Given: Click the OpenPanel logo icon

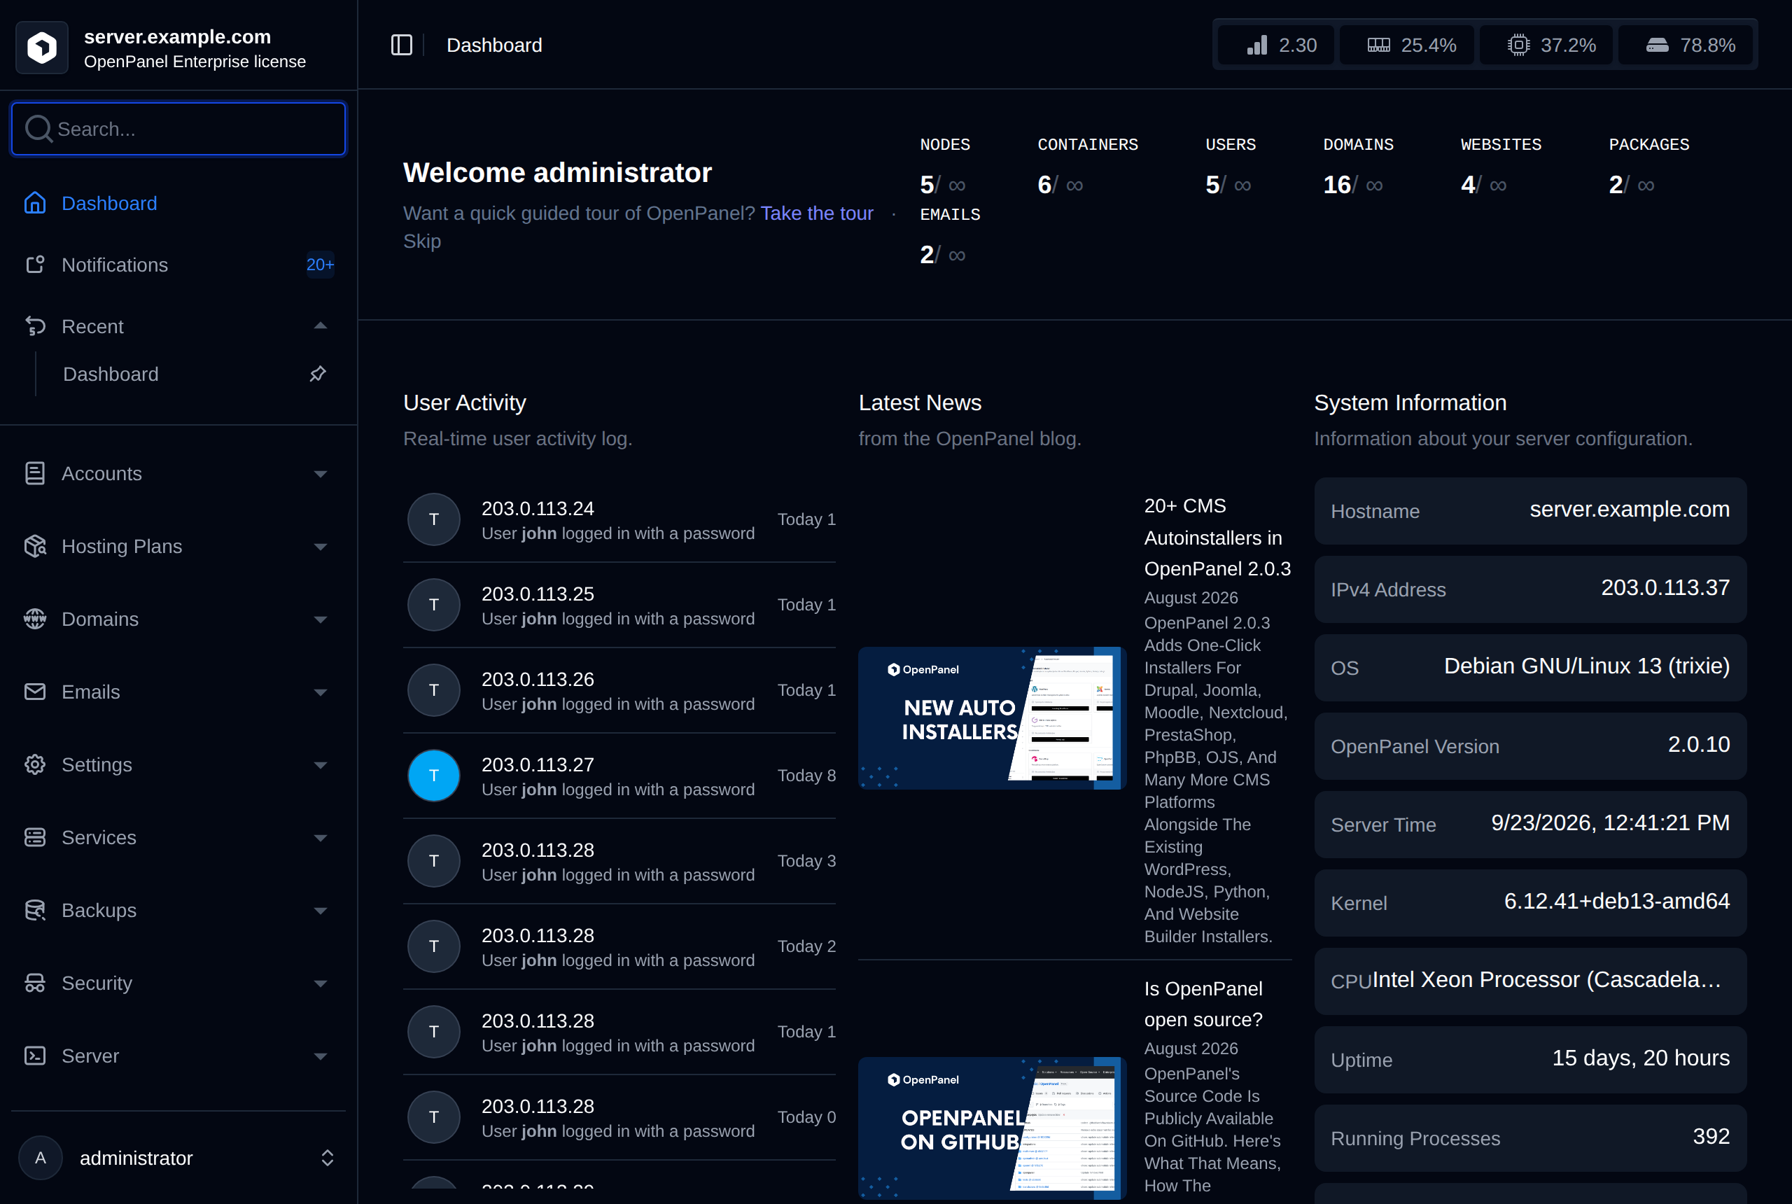Looking at the screenshot, I should pos(41,48).
